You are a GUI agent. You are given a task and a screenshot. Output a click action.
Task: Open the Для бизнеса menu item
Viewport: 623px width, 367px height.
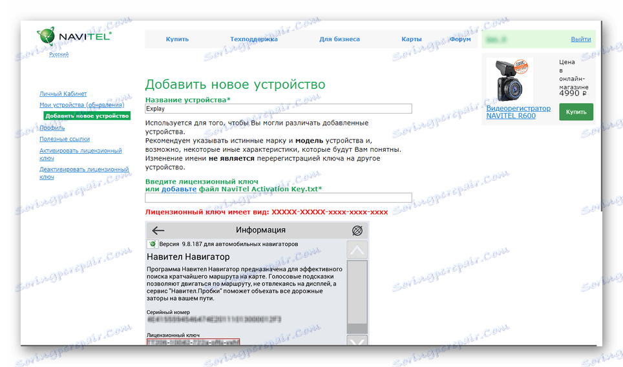pyautogui.click(x=339, y=39)
